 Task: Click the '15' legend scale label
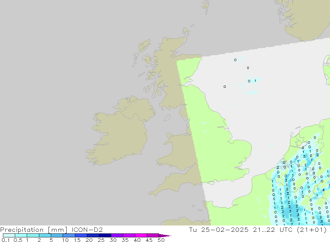[x=77, y=240]
